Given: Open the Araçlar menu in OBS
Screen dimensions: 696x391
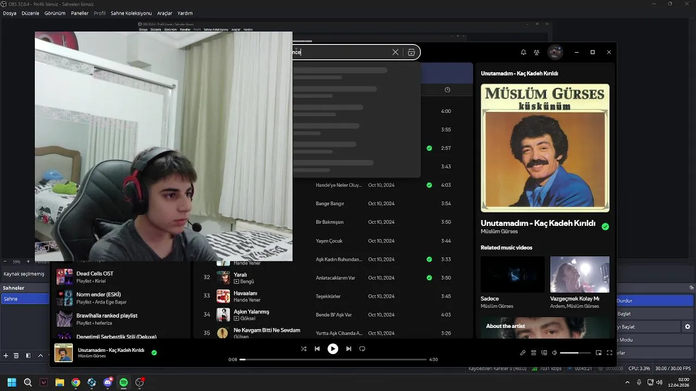Looking at the screenshot, I should (164, 13).
